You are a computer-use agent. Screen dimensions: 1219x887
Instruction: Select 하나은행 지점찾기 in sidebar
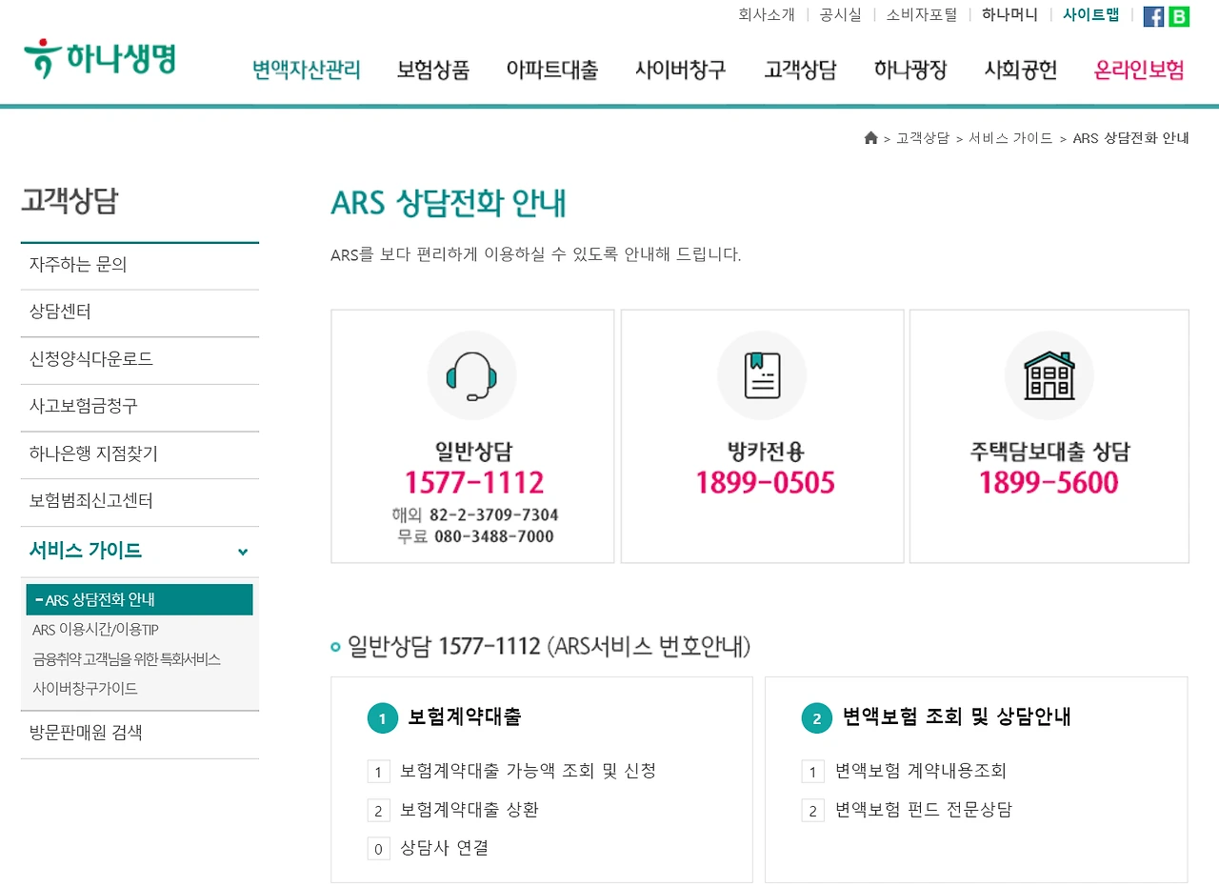[140, 454]
